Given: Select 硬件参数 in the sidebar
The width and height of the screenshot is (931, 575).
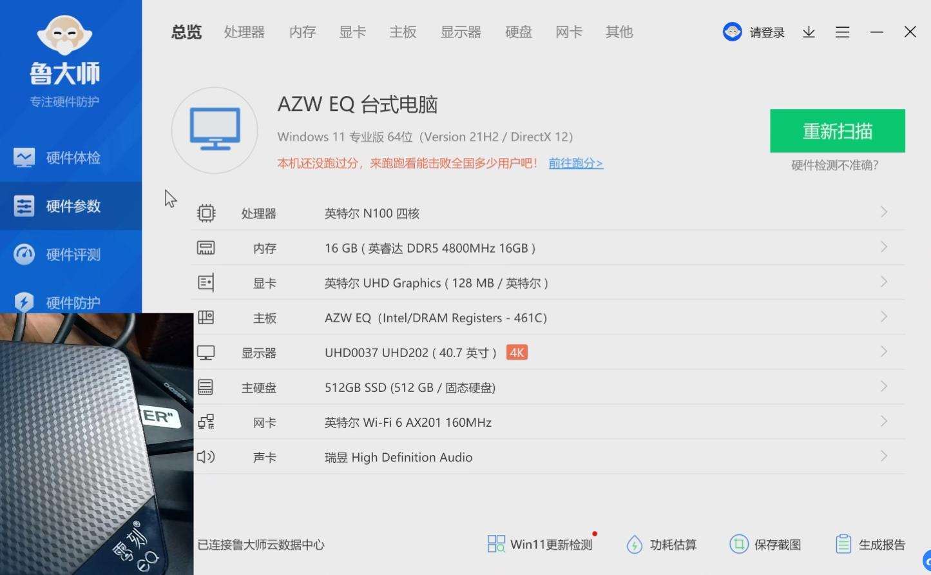Looking at the screenshot, I should [71, 206].
